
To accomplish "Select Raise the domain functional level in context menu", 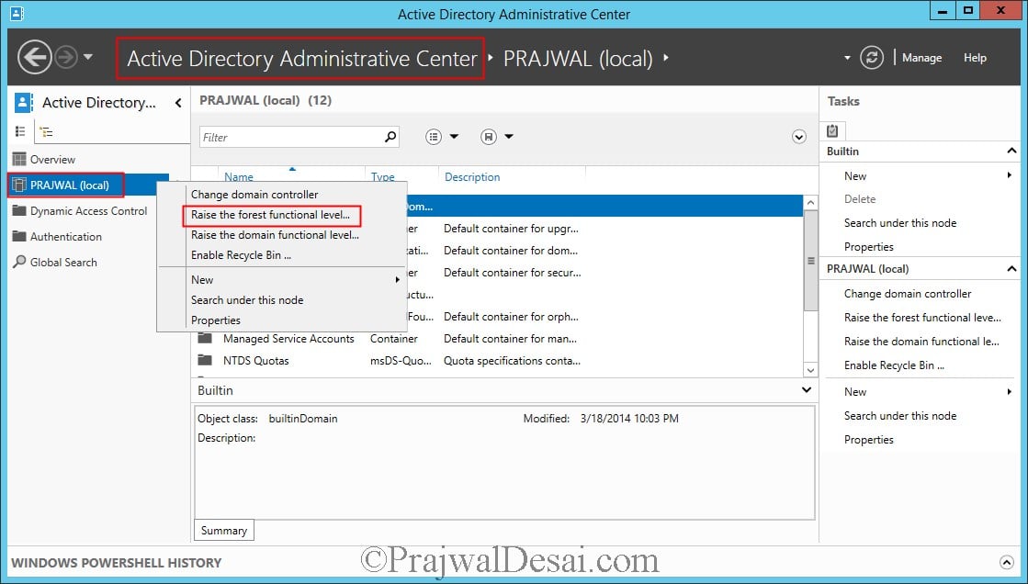I will pos(275,235).
